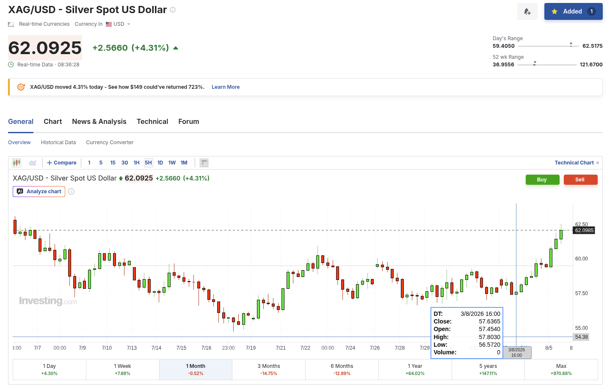Select the 3 Months performance range

click(x=269, y=370)
